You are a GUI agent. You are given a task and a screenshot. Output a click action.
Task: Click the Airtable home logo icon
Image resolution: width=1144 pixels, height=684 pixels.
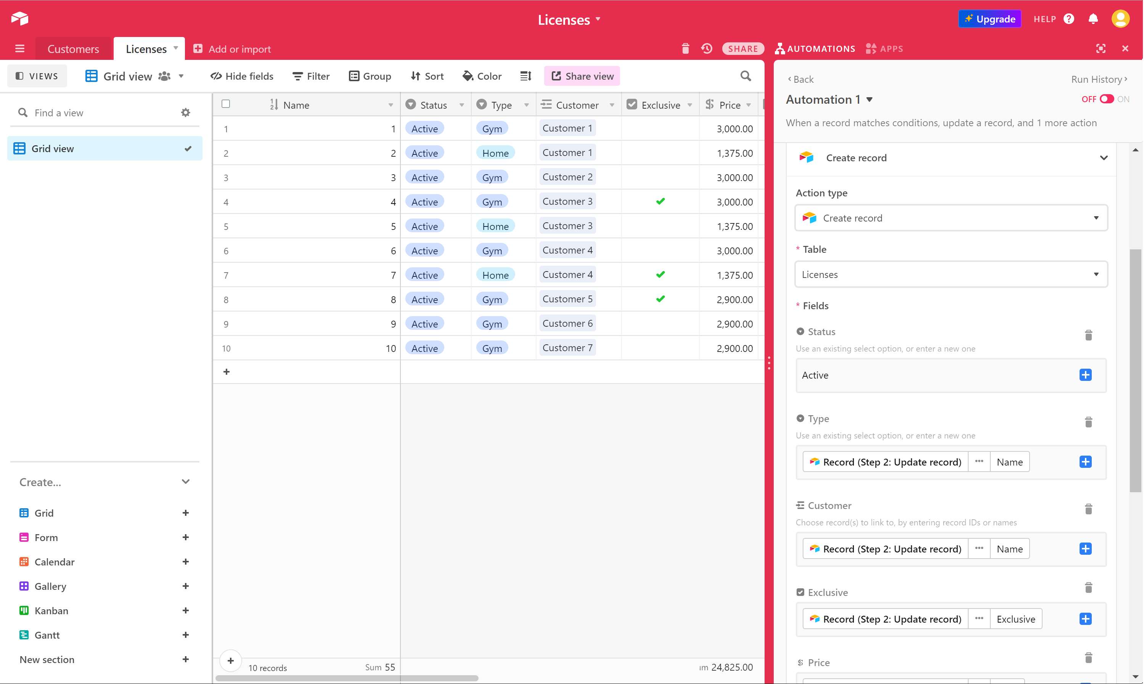19,18
